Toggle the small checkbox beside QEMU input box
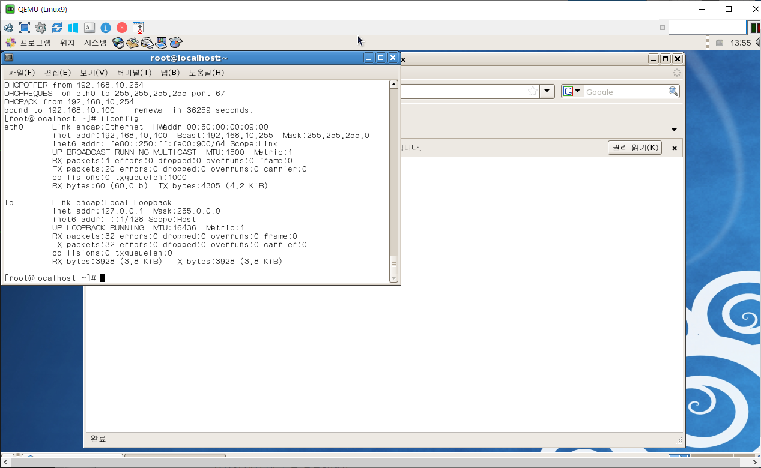 [662, 28]
